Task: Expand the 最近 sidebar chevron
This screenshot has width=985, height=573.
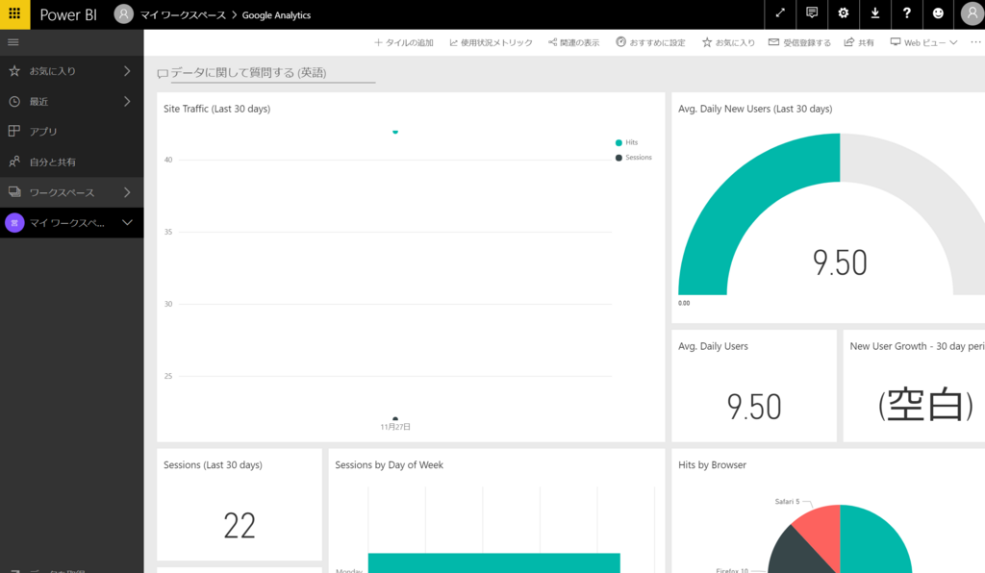Action: coord(127,101)
